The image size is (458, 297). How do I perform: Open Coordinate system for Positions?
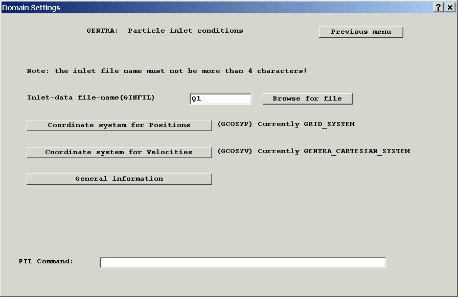[x=119, y=125]
